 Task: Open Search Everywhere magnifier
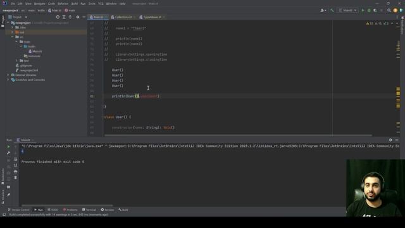click(389, 10)
